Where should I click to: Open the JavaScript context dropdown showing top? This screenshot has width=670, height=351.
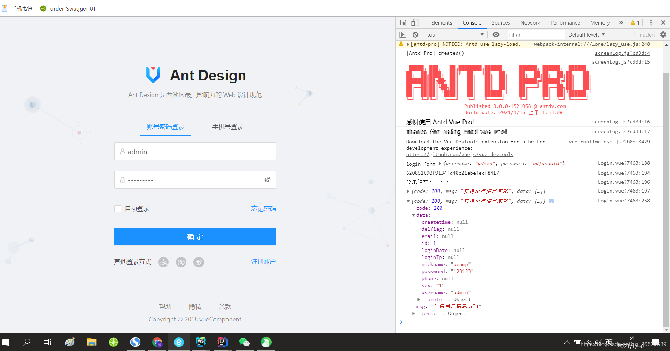[x=455, y=35]
